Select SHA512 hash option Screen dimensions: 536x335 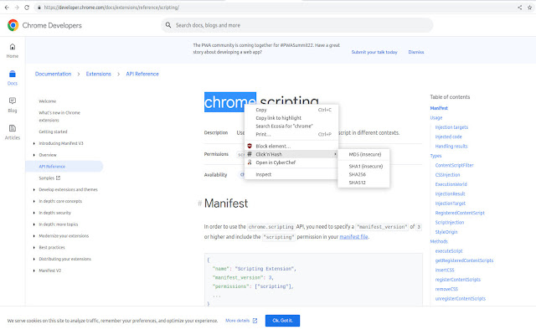pos(363,183)
